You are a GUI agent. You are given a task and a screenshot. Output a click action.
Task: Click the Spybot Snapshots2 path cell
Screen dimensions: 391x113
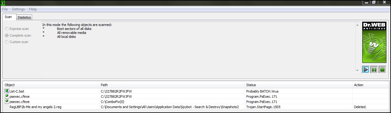[170, 107]
